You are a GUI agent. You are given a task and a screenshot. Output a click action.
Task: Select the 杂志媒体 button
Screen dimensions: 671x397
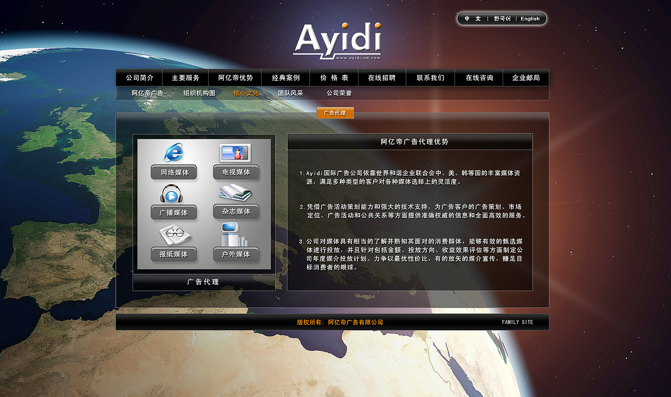[236, 212]
